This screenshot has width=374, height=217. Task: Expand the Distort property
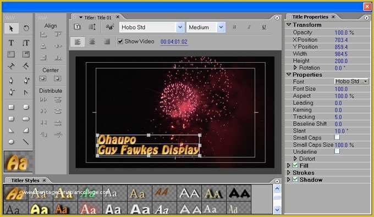click(x=295, y=158)
